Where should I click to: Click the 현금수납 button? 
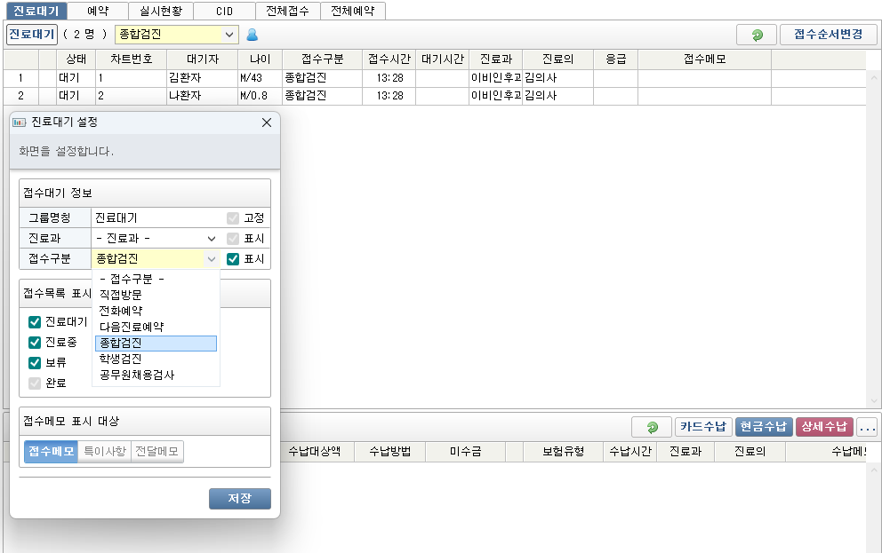[762, 427]
